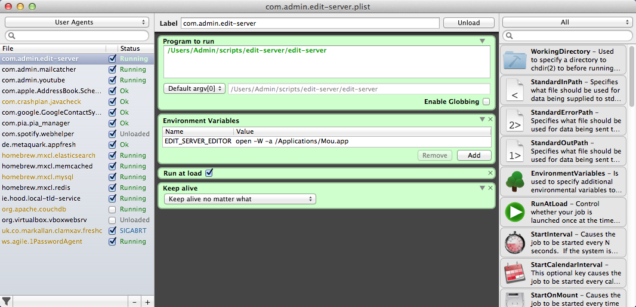
Task: Check Enable Globbing checkbox
Action: [486, 102]
